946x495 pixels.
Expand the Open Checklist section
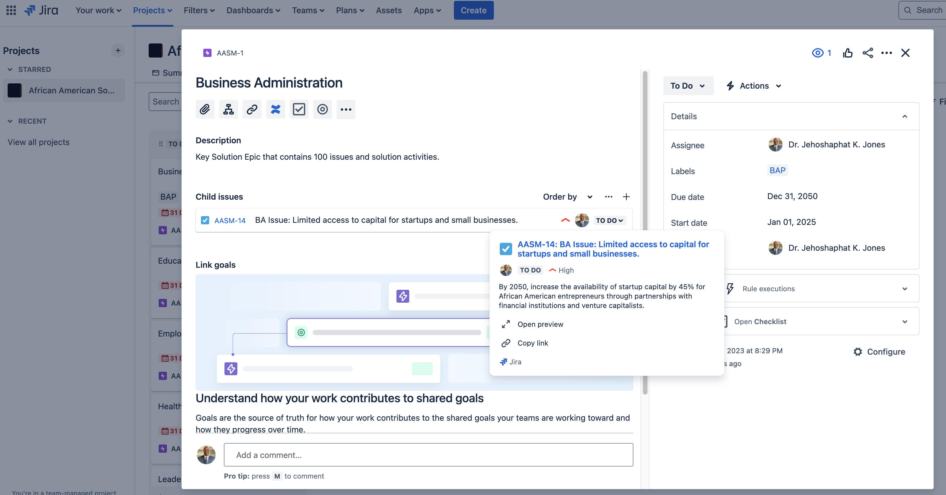pyautogui.click(x=905, y=322)
